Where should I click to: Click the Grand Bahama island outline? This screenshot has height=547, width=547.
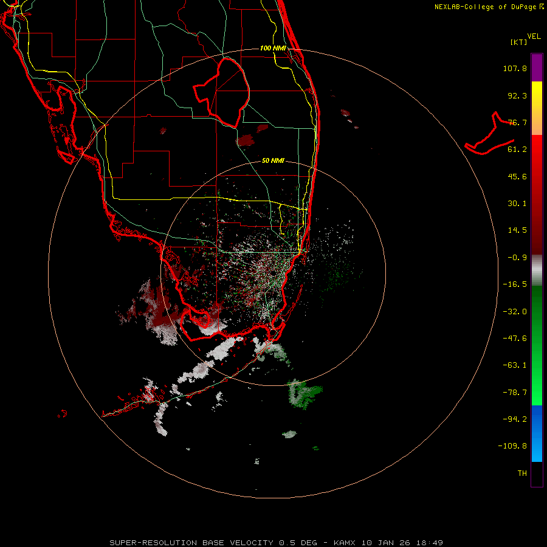point(490,134)
